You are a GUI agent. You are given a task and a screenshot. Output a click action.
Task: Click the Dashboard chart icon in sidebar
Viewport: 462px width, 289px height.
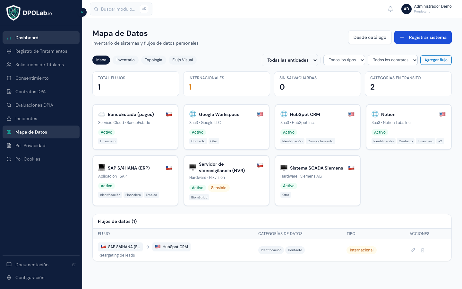(x=9, y=38)
